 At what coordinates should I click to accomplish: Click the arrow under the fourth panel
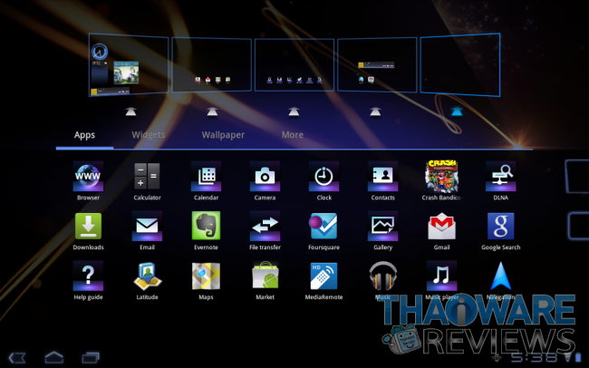click(x=375, y=111)
